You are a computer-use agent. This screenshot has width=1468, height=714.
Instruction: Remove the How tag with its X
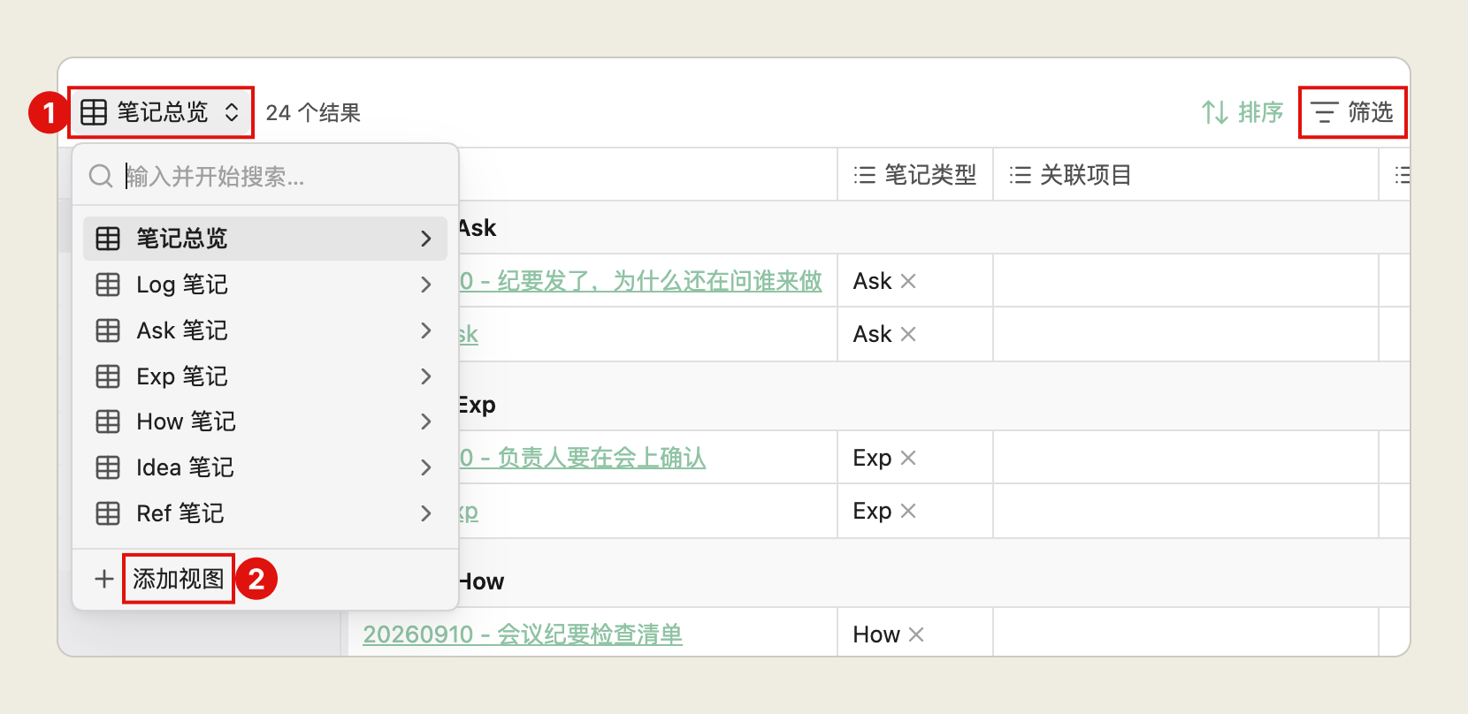click(x=916, y=634)
